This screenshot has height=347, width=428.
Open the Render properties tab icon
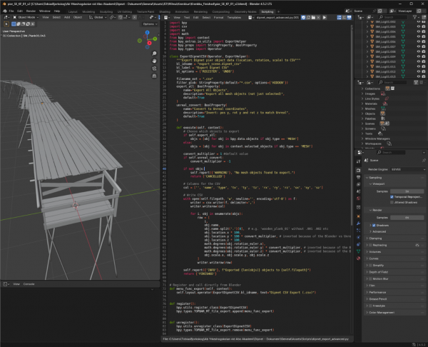(358, 170)
